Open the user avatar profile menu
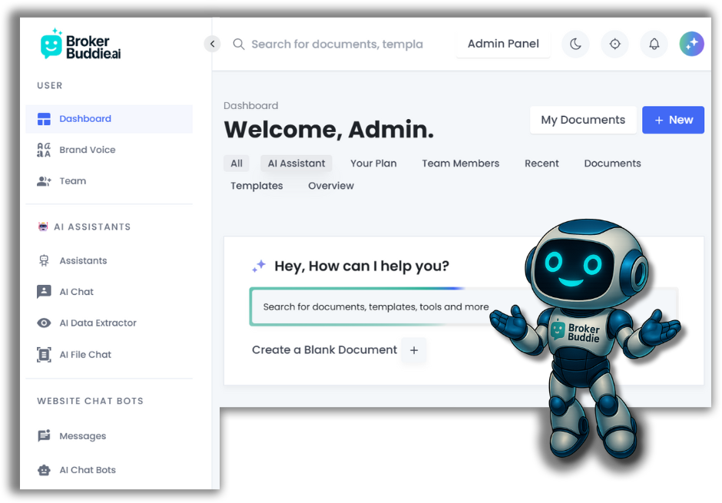722x503 pixels. [x=691, y=44]
